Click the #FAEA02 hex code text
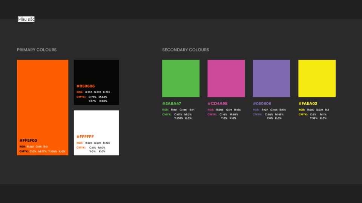This screenshot has height=203, width=362. click(308, 104)
